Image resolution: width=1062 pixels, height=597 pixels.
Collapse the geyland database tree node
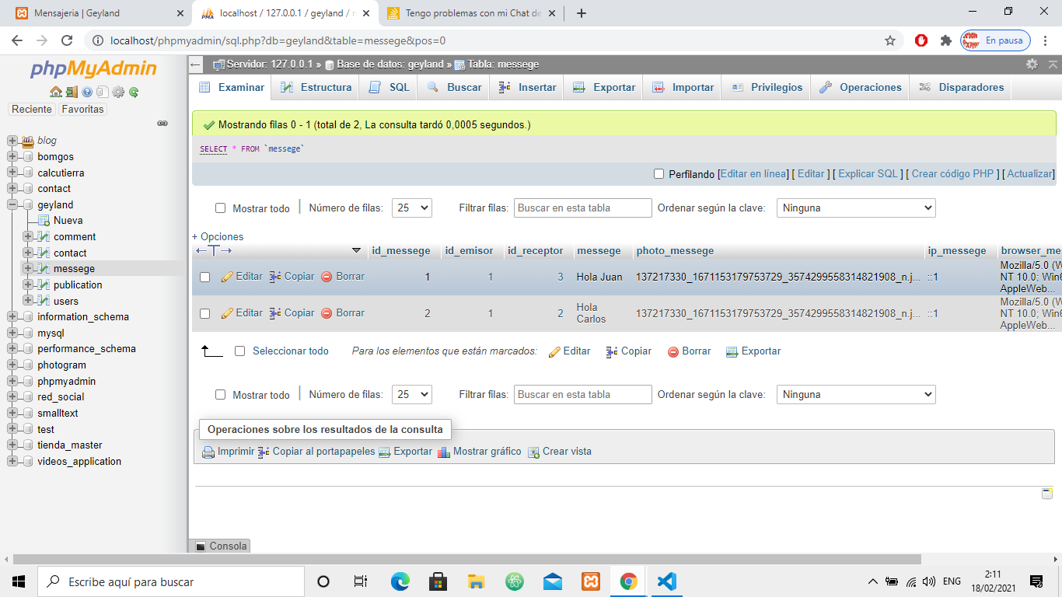(12, 205)
